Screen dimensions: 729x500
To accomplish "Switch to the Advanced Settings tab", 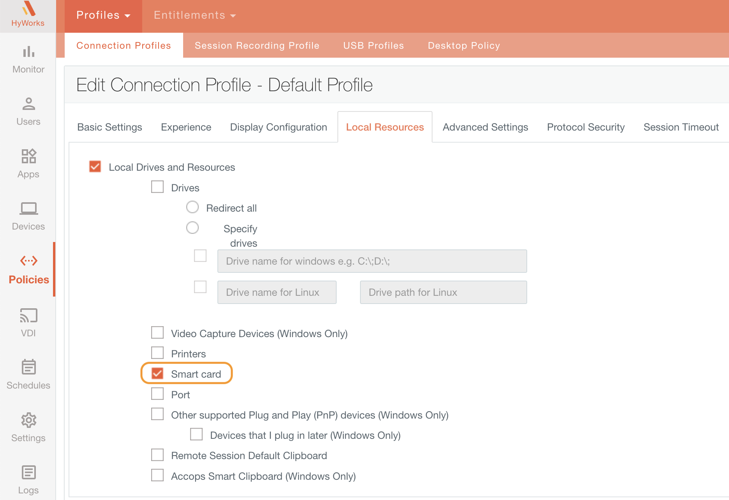I will click(485, 127).
